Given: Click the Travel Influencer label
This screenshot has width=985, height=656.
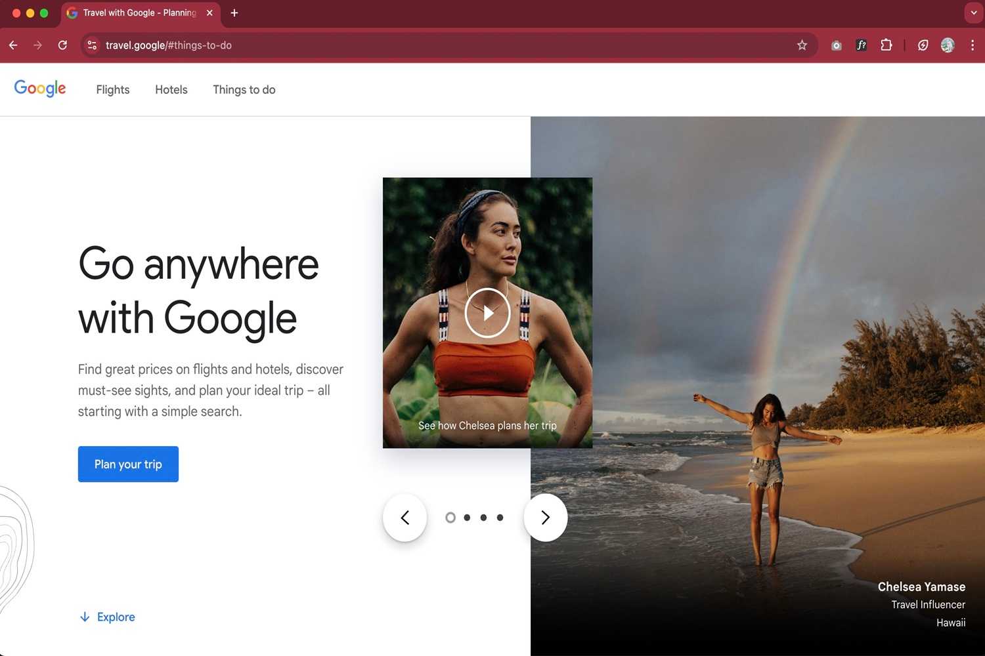Looking at the screenshot, I should coord(928,605).
